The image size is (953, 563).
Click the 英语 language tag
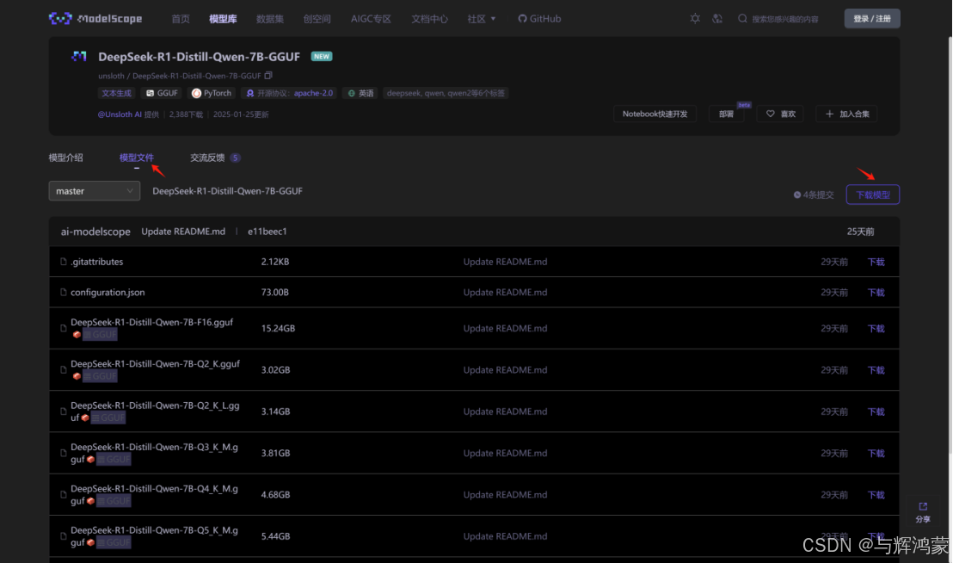point(360,93)
